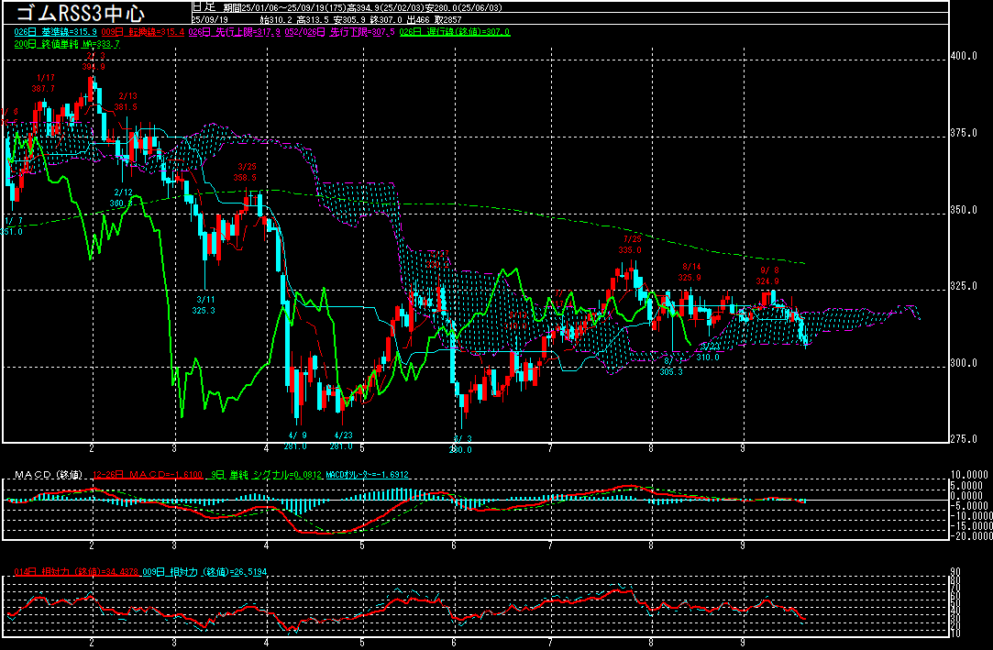This screenshot has width=993, height=650.
Task: Select the 4/9 low marker 281.0
Action: [294, 440]
